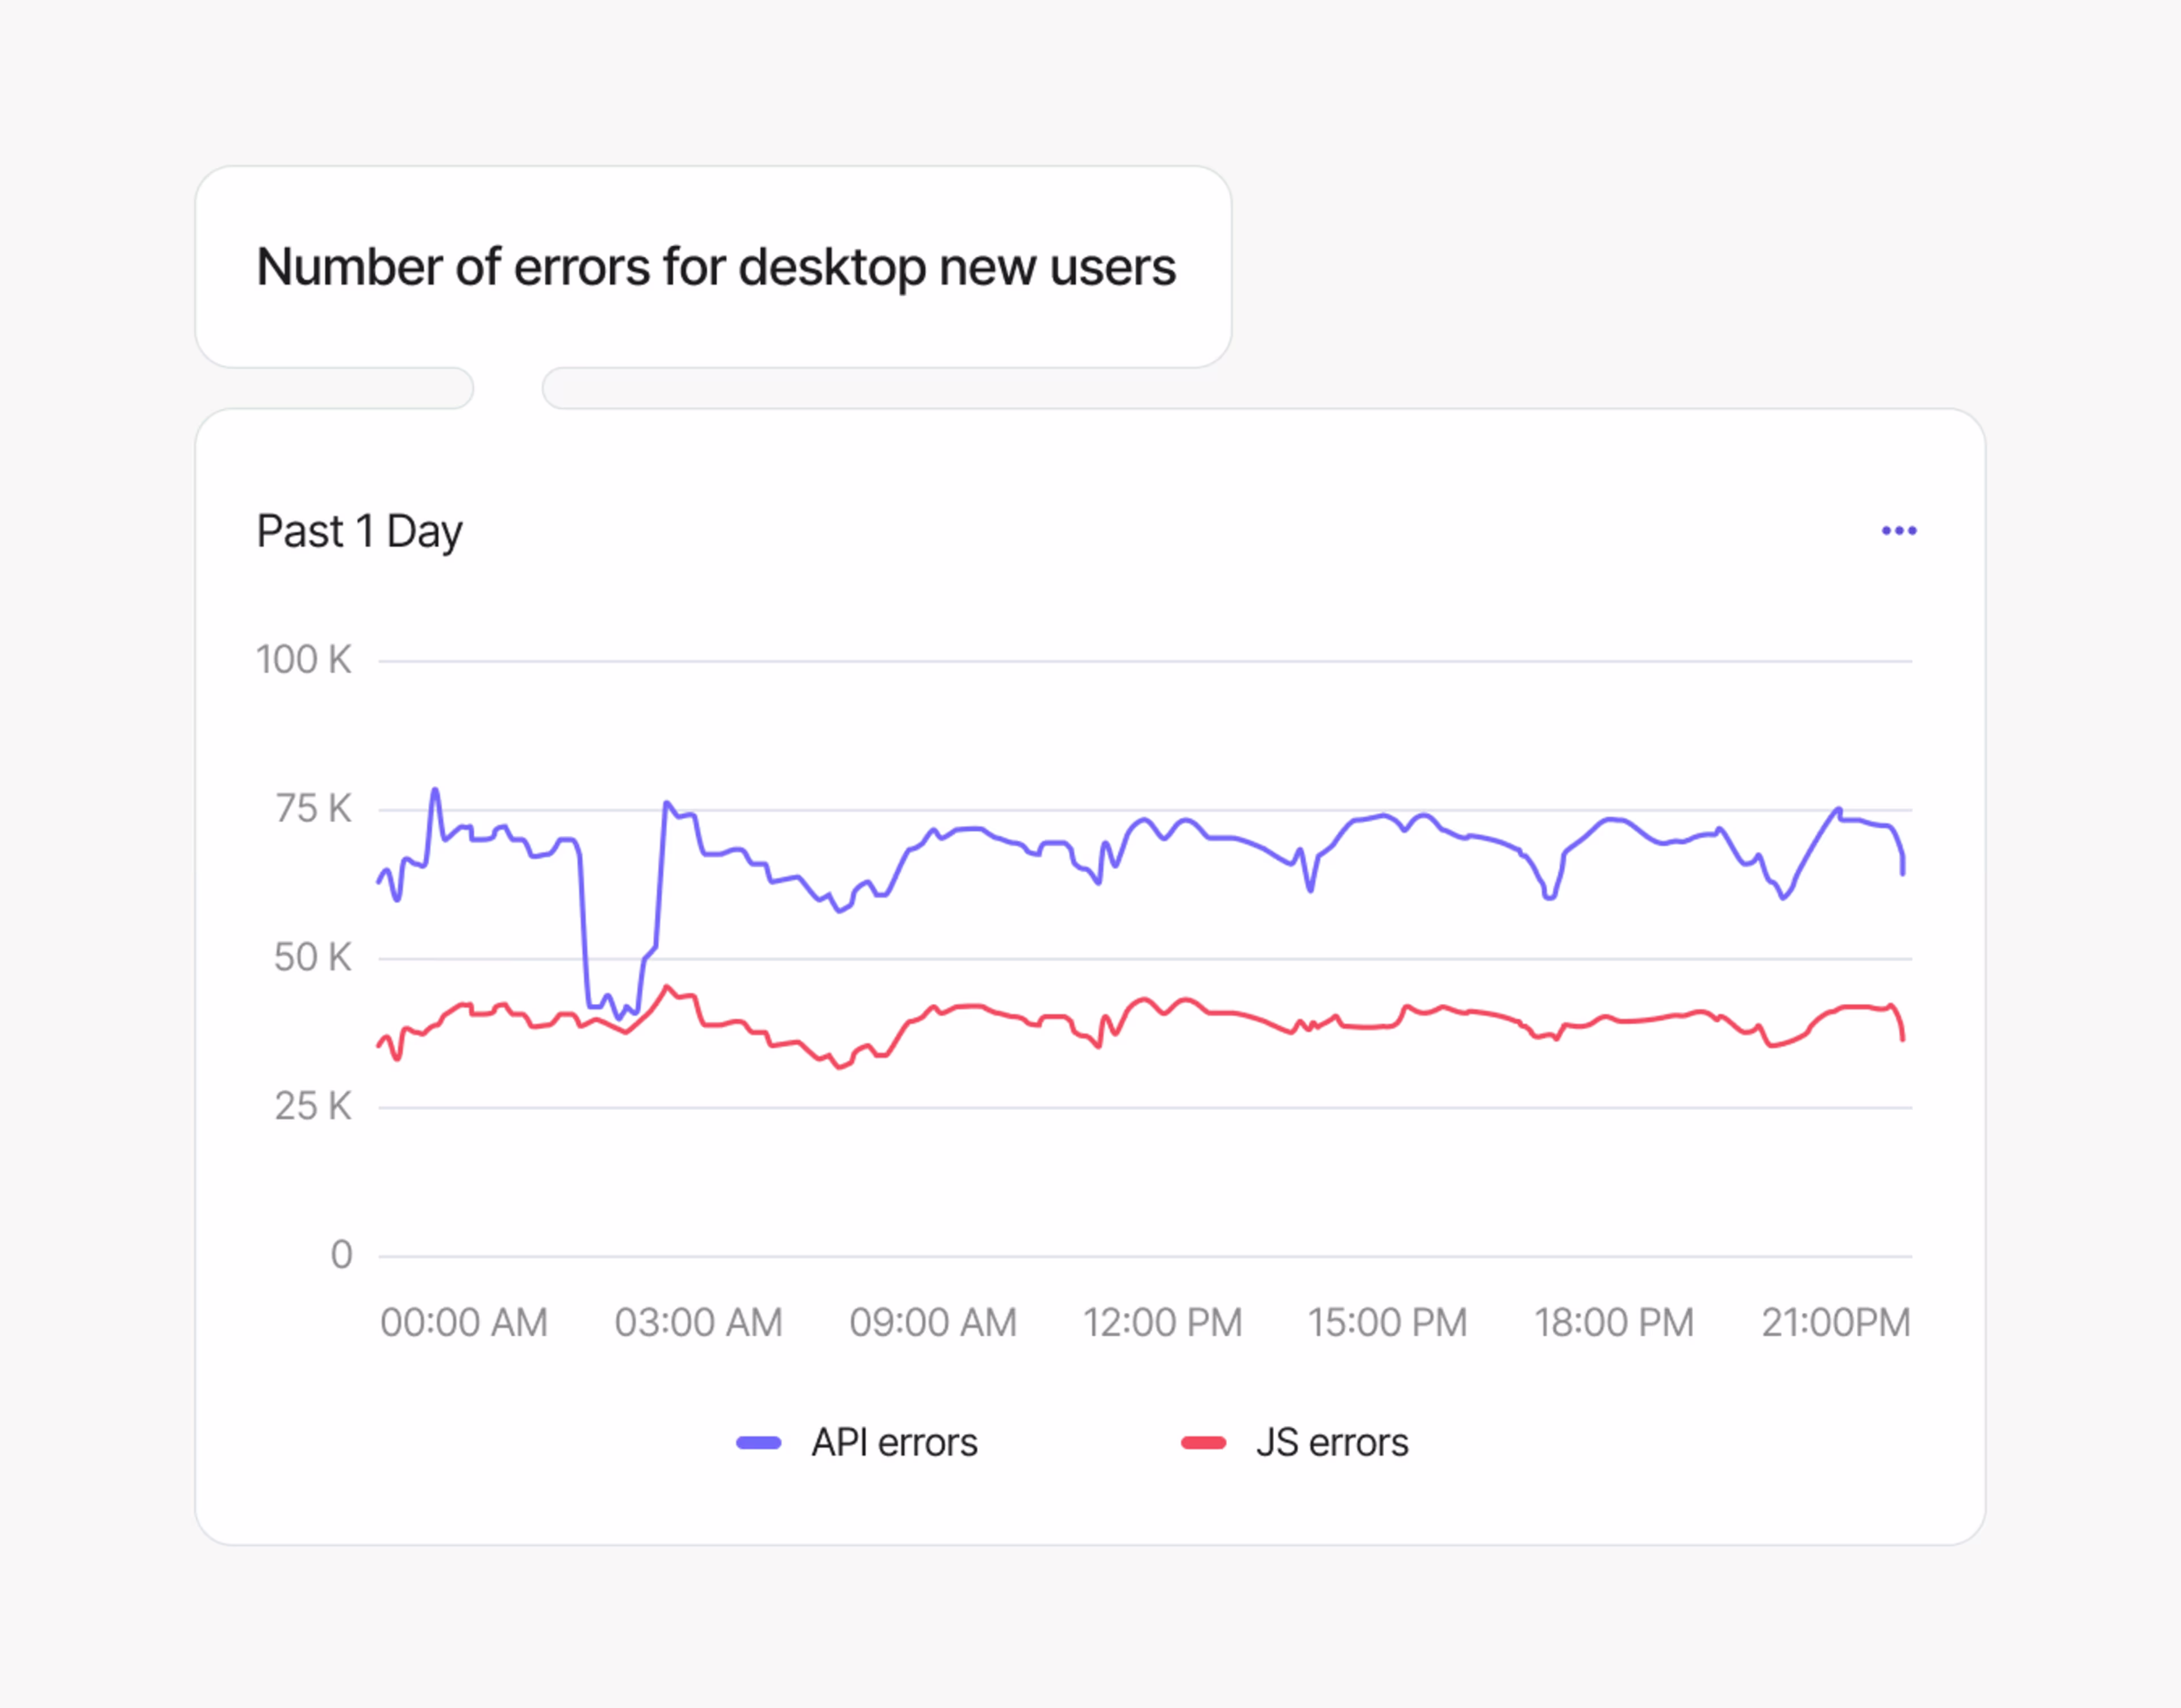Open the Past 1 Day range selector
The width and height of the screenshot is (2181, 1708).
359,531
